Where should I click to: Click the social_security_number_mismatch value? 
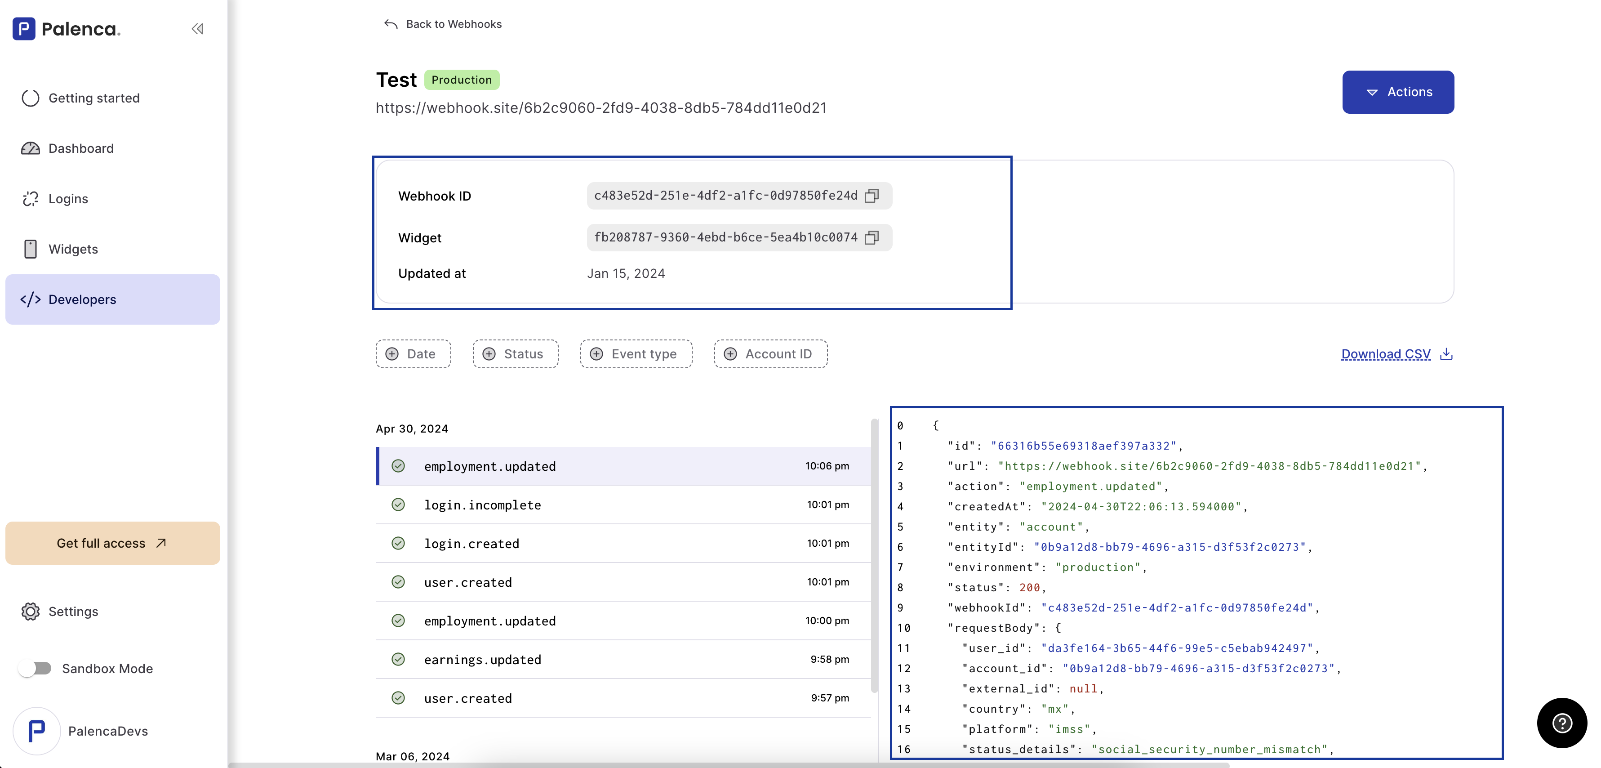click(1209, 750)
